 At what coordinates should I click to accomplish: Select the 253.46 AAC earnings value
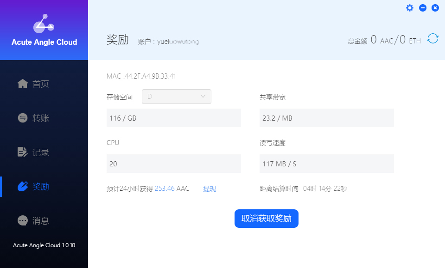pyautogui.click(x=165, y=189)
